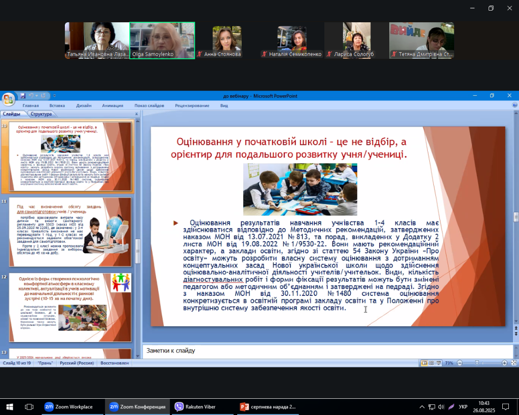The height and width of the screenshot is (415, 519).
Task: Switch to Normal view button
Action: [x=424, y=363]
